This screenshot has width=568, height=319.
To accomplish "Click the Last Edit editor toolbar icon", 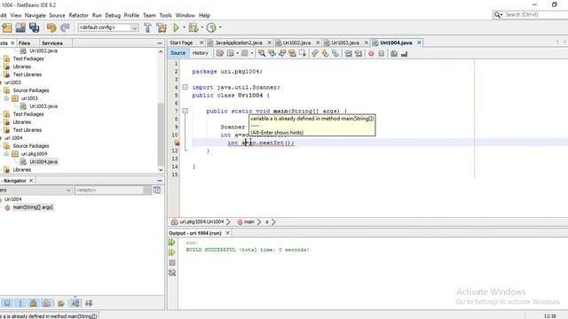I will [220, 53].
